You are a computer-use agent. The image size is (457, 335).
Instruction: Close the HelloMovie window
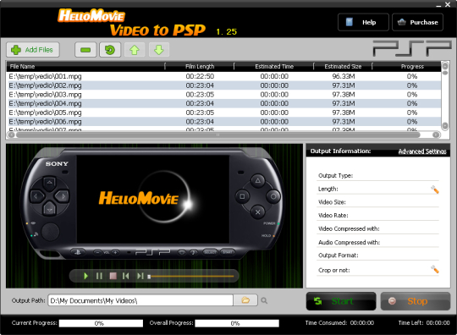(x=448, y=4)
